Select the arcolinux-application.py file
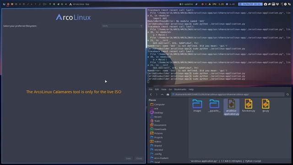 coord(231,107)
